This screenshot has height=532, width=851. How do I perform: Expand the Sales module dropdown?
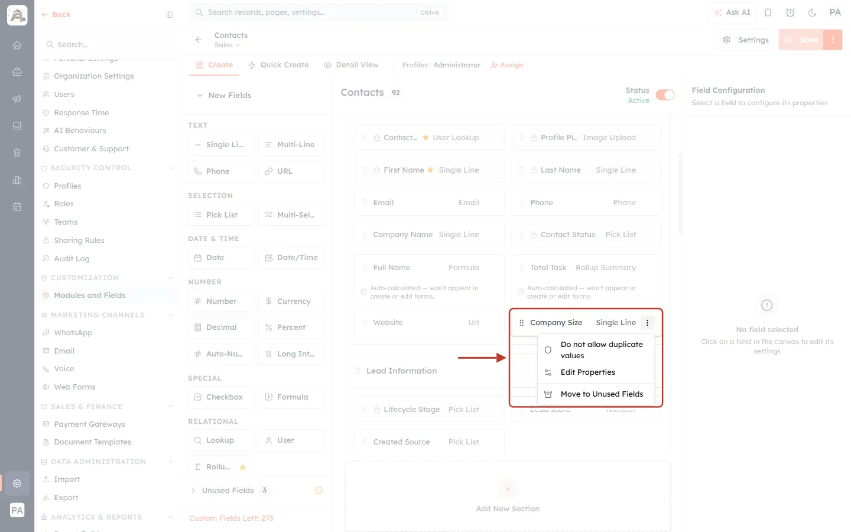pos(228,45)
